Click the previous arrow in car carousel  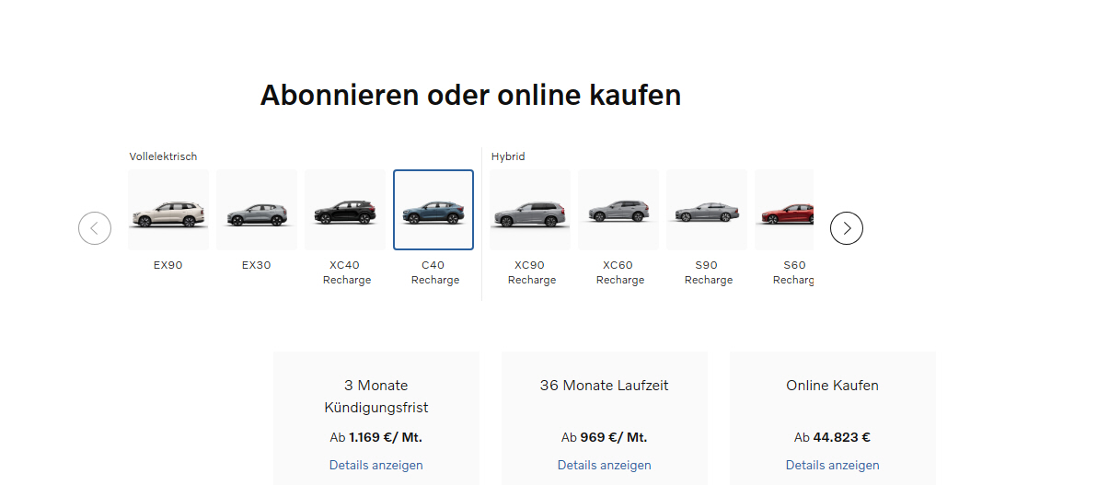click(95, 228)
